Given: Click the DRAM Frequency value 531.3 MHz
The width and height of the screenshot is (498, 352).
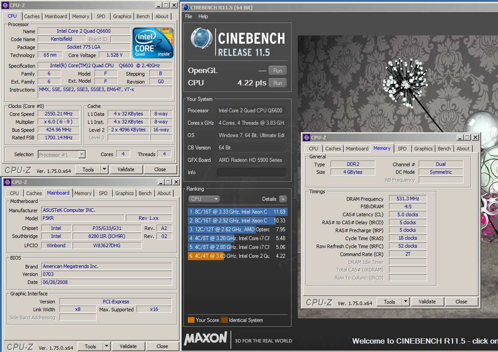Looking at the screenshot, I should pyautogui.click(x=408, y=199).
